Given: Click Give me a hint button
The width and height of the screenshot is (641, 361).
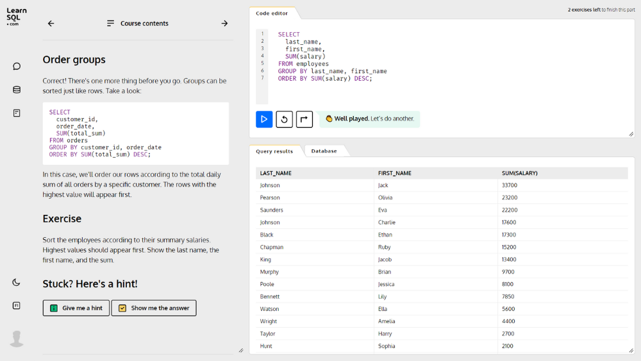Looking at the screenshot, I should [76, 308].
